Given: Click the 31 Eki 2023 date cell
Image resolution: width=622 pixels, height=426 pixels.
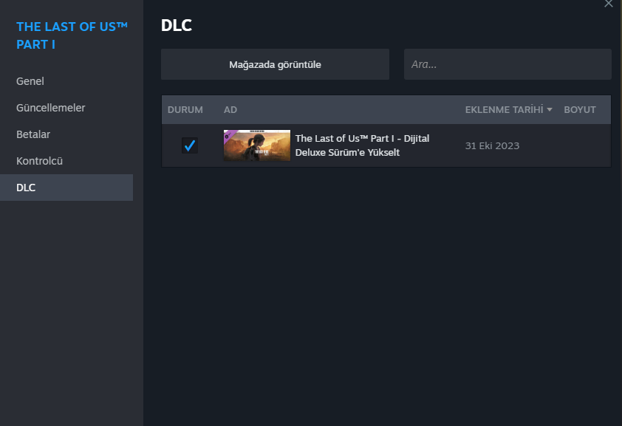Looking at the screenshot, I should click(492, 146).
